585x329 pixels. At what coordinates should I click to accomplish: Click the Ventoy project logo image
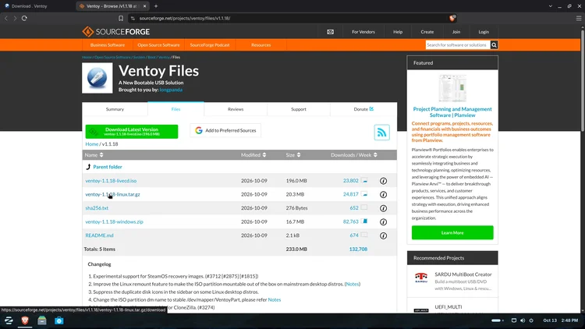(97, 78)
